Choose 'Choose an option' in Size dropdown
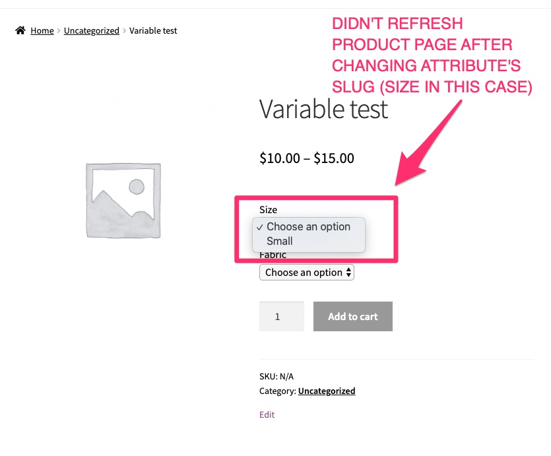Image resolution: width=551 pixels, height=456 pixels. 309,226
